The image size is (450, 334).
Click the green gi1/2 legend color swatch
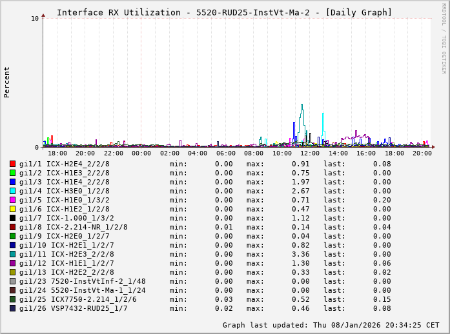(x=12, y=173)
